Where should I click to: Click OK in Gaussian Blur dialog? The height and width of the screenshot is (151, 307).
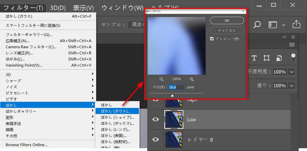227,20
